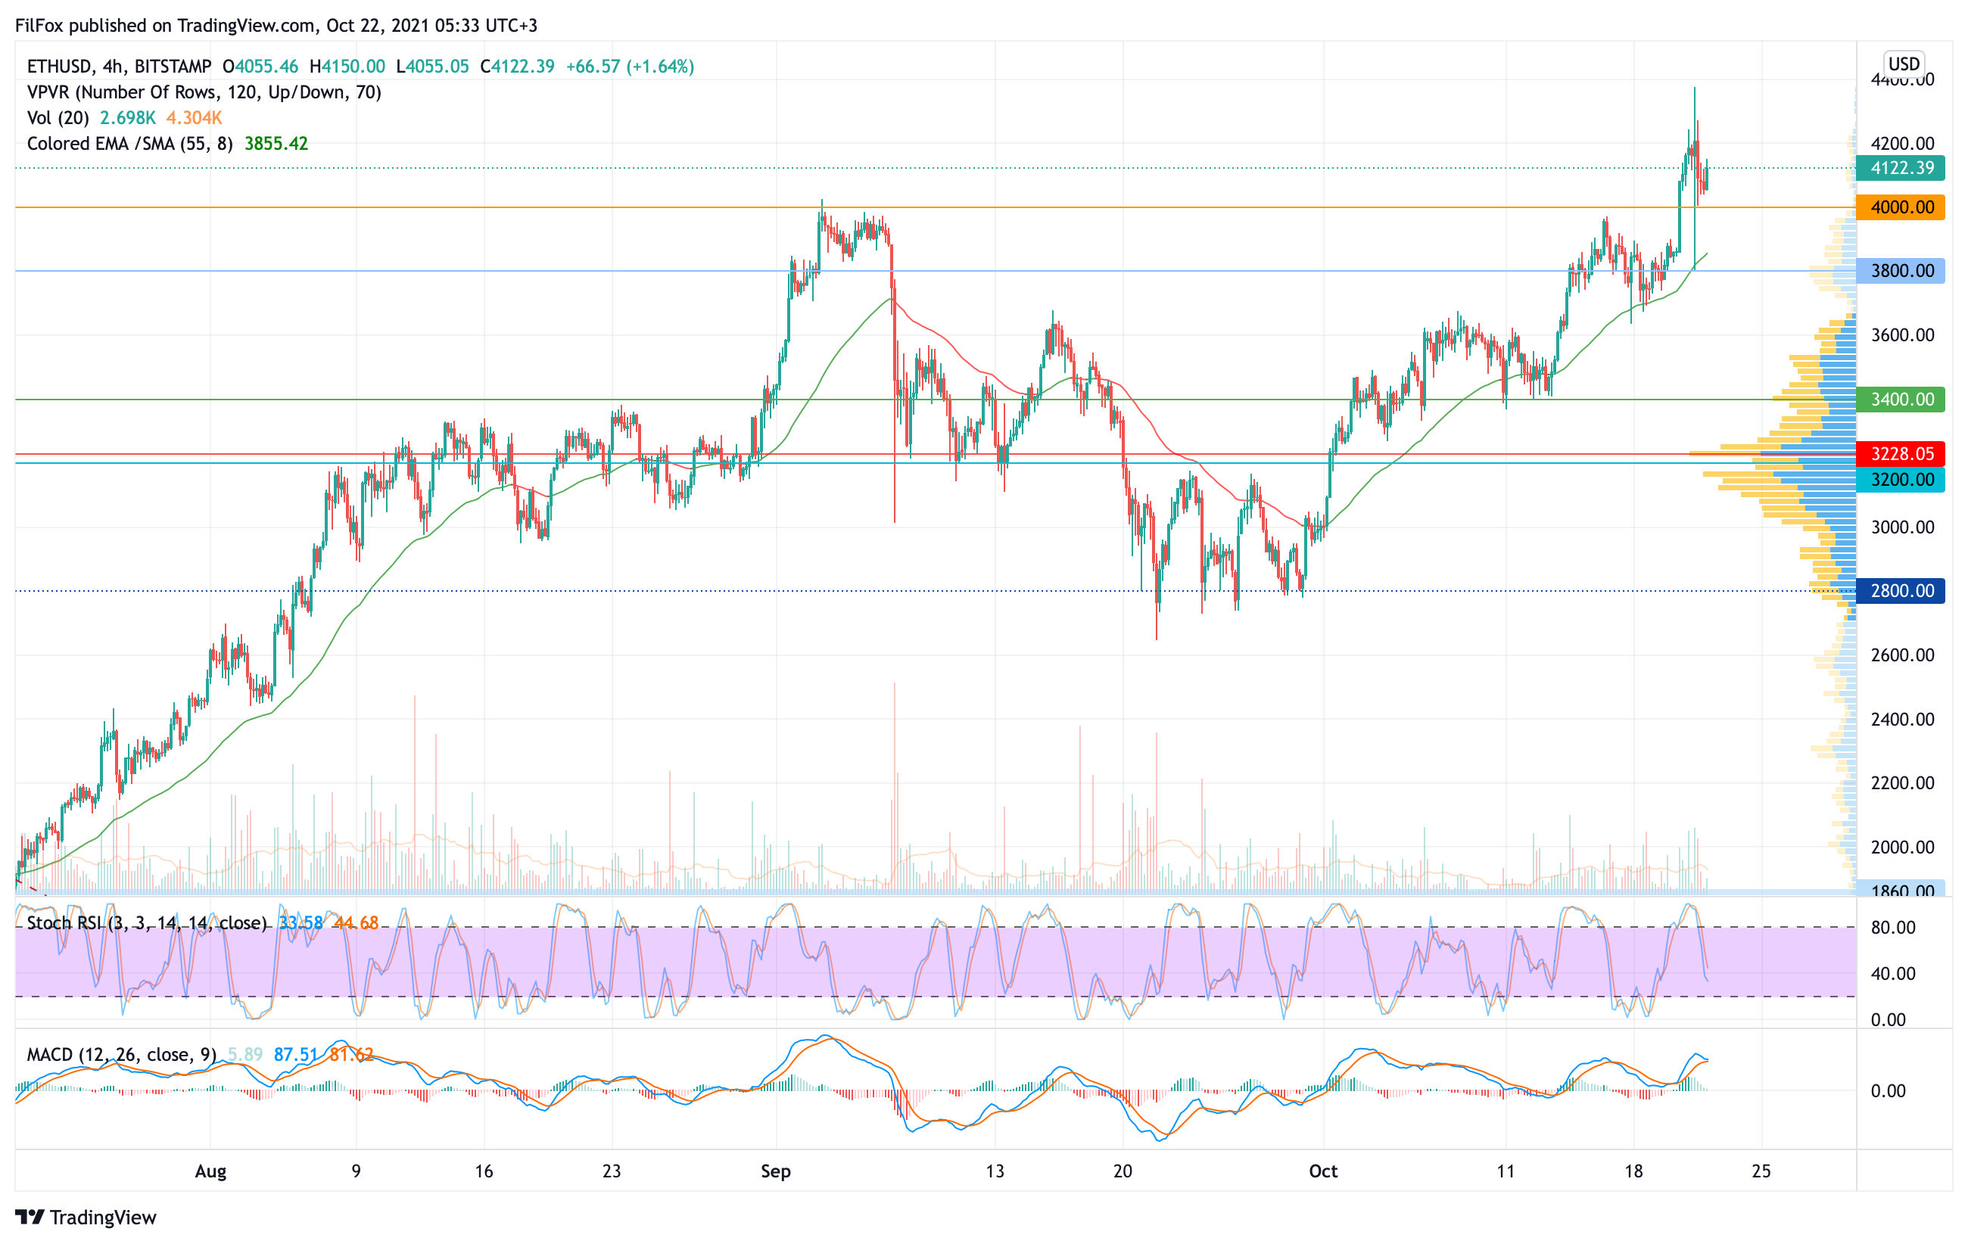1968x1244 pixels.
Task: Click the green 3400.00 price label
Action: pyautogui.click(x=1901, y=400)
